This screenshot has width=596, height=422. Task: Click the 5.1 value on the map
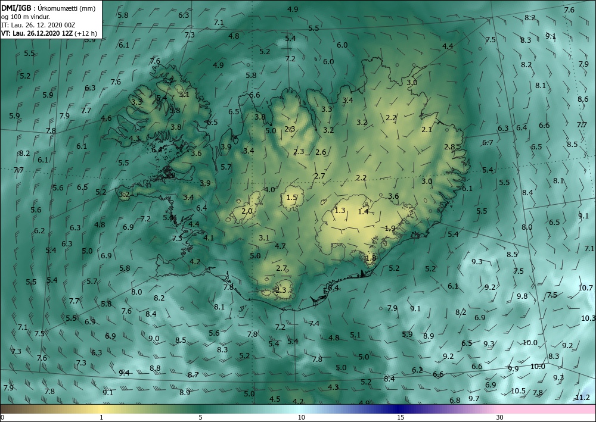(355, 335)
